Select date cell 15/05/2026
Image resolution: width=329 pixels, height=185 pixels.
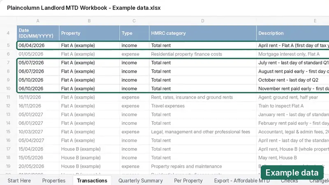[38, 157]
